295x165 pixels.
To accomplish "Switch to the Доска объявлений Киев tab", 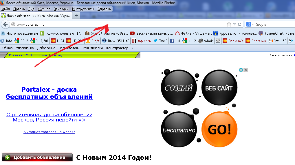I will tap(36, 16).
